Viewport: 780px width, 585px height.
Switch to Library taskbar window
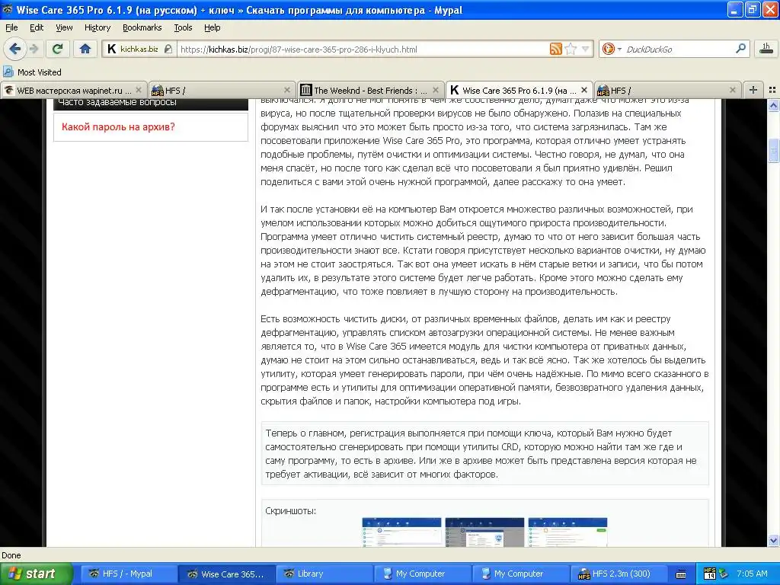pyautogui.click(x=323, y=574)
